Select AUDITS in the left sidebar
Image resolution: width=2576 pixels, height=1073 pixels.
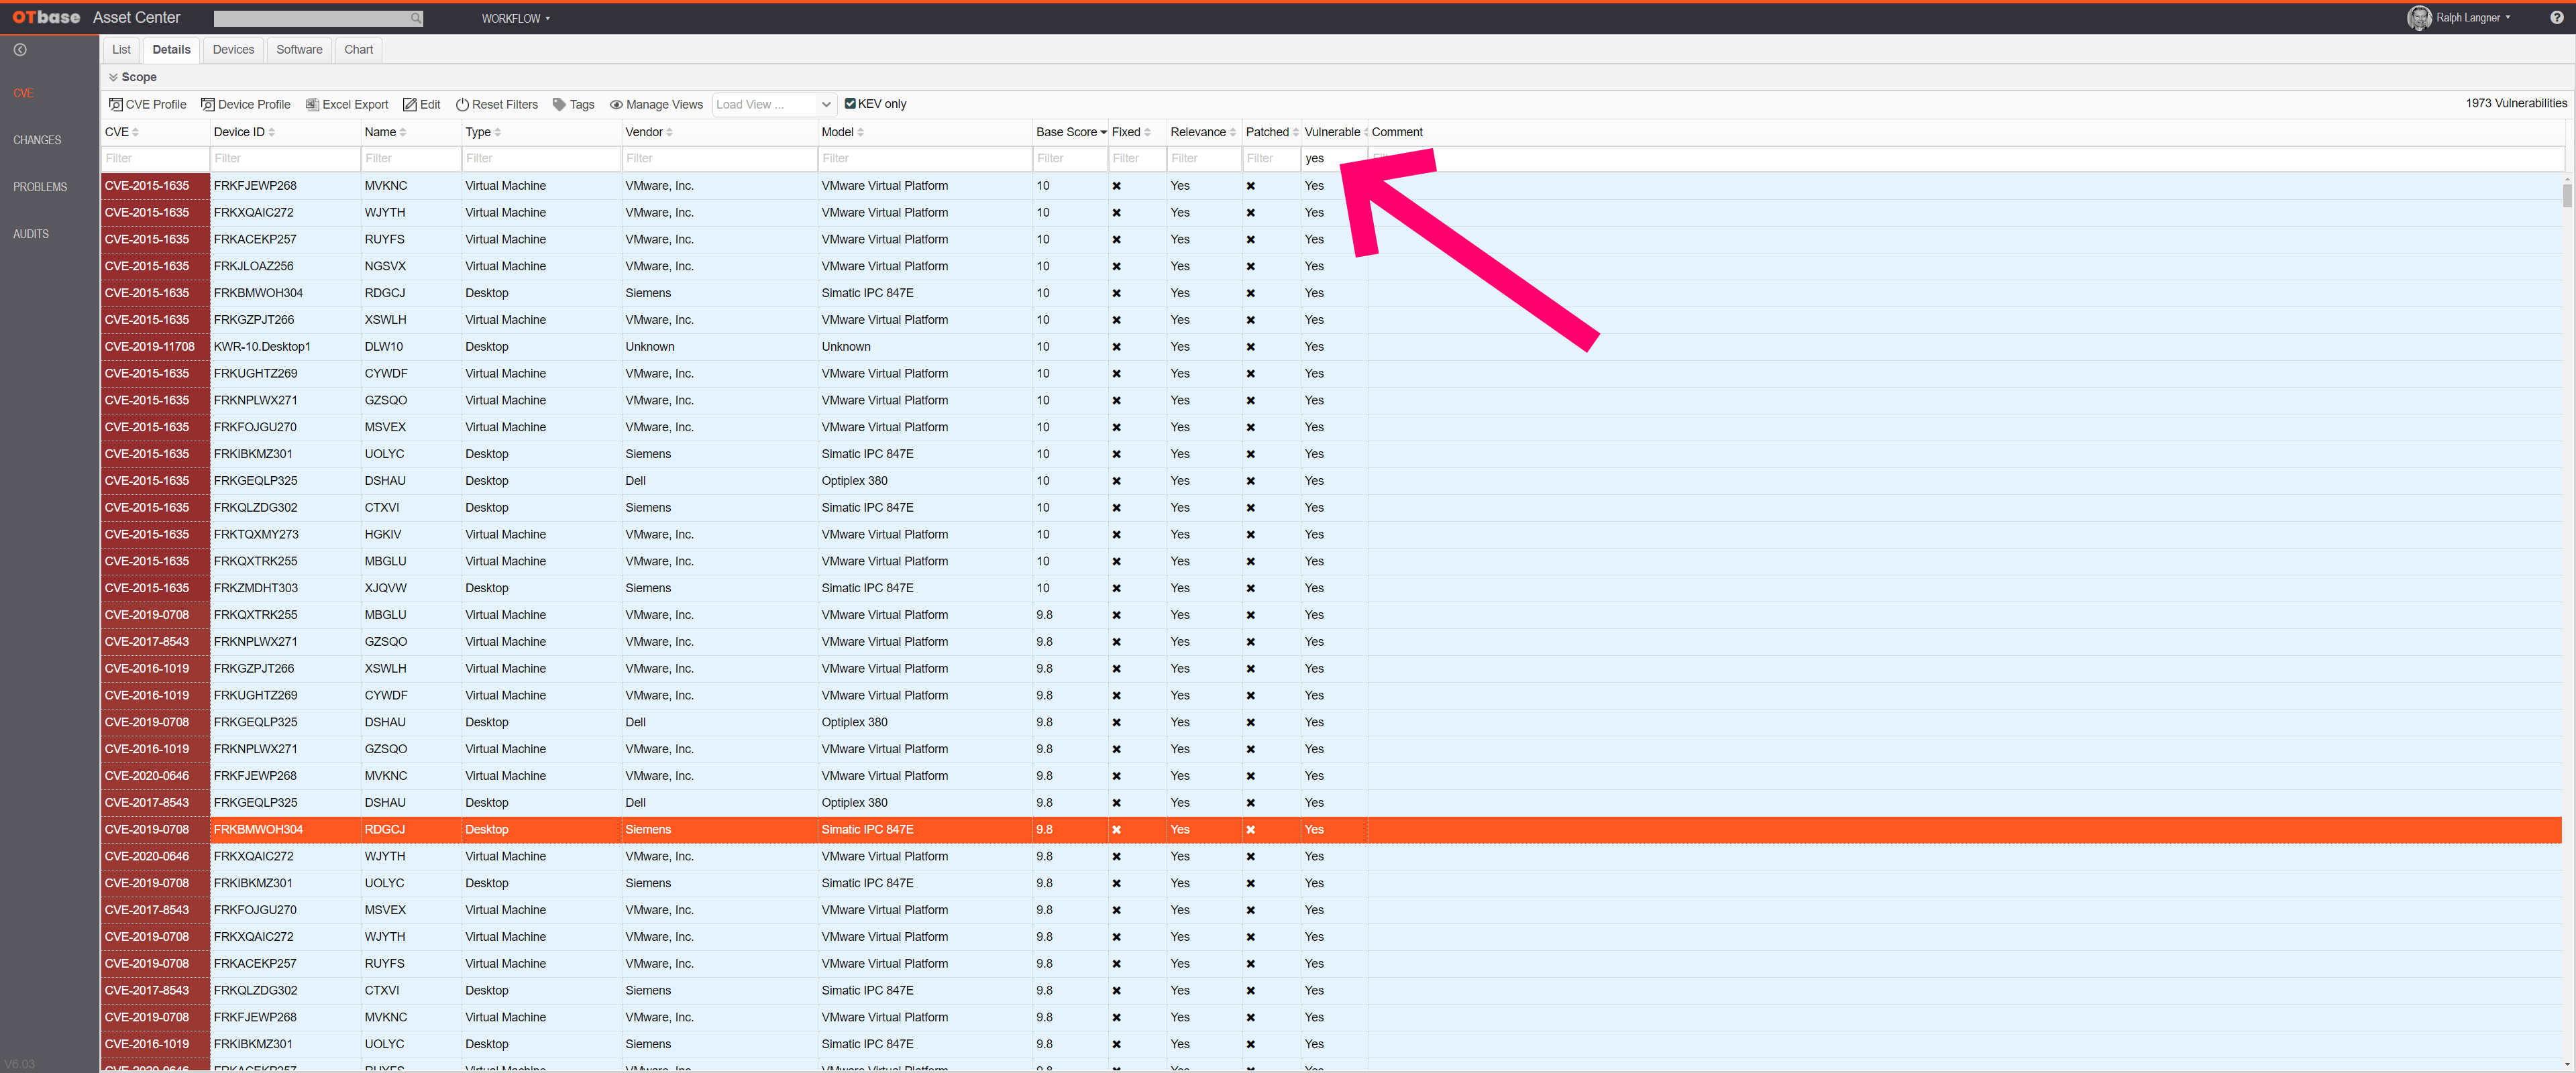tap(31, 235)
